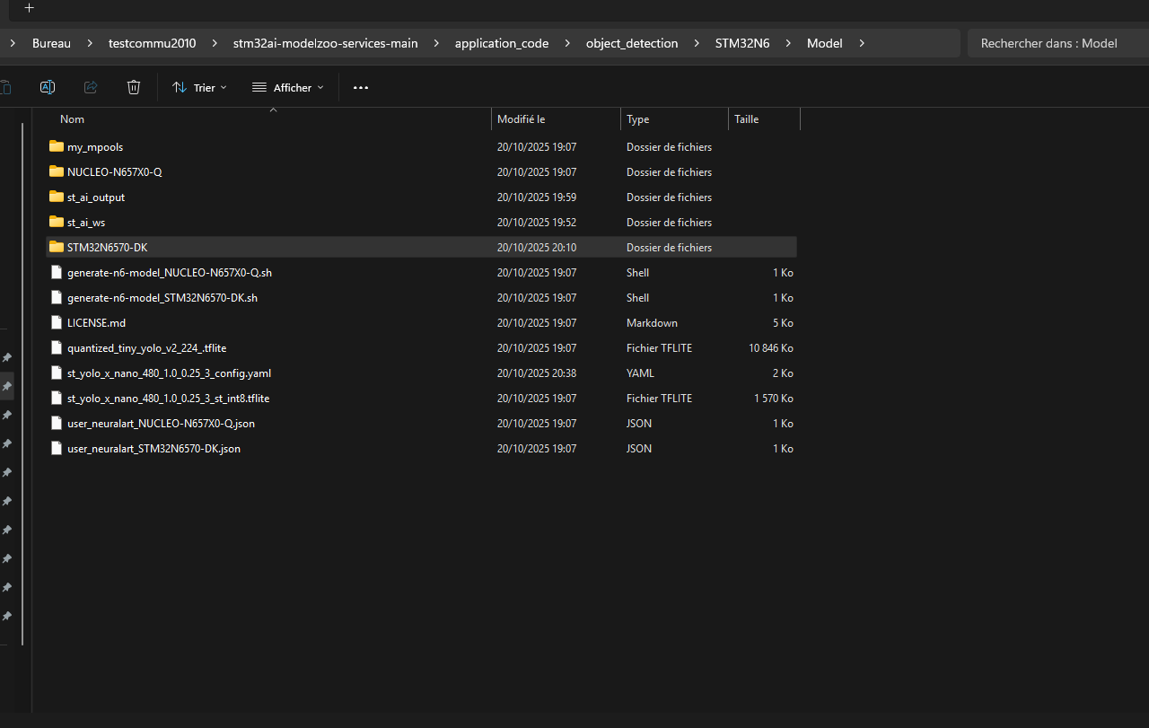Viewport: 1149px width, 728px height.
Task: Select the STM32N6570-DK folder
Action: point(107,247)
